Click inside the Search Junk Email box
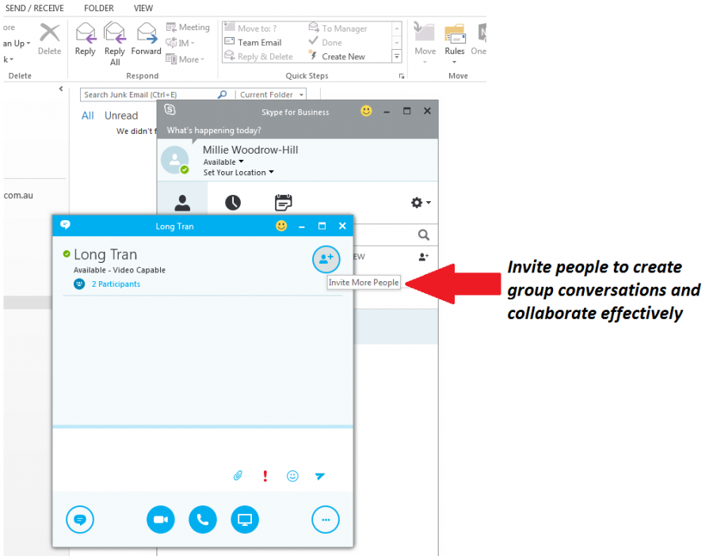This screenshot has height=556, width=713. click(143, 94)
